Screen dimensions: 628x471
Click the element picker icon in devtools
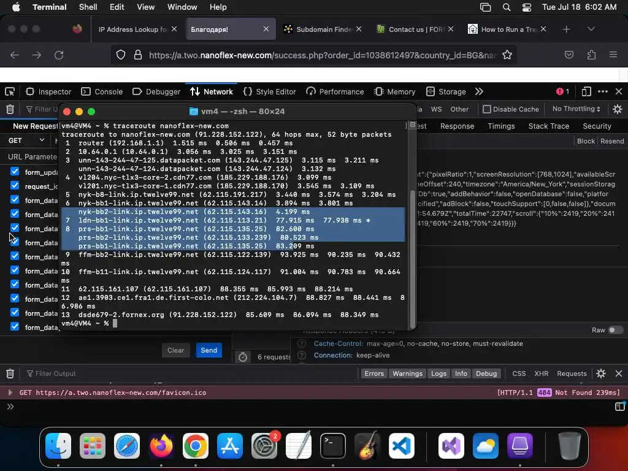coord(10,92)
